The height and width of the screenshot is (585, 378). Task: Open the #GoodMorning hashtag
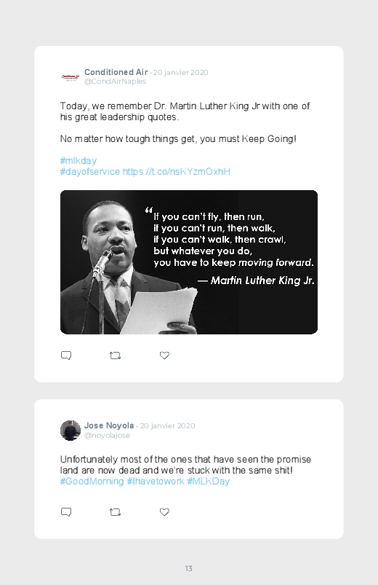pos(92,482)
